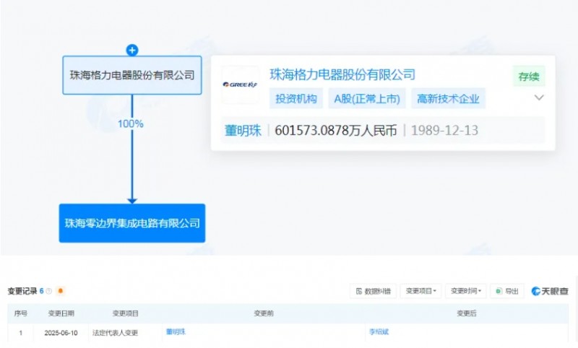Click the 数据纠错 button
Screen dimensions: 578x348
(373, 291)
